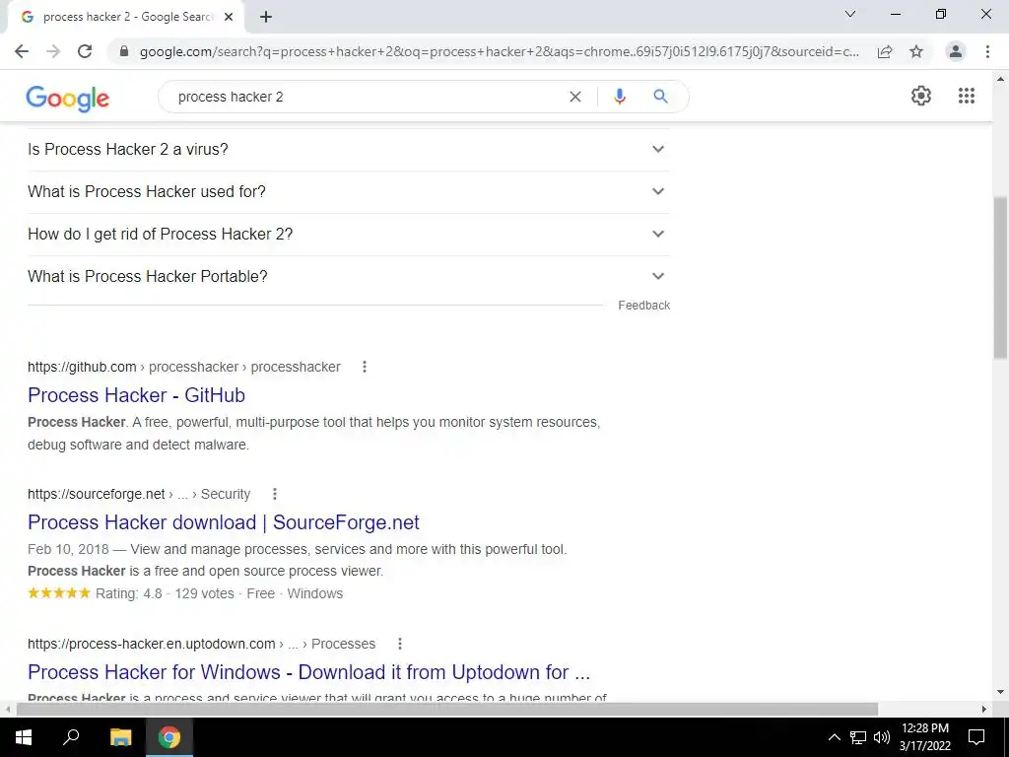Viewport: 1009px width, 757px height.
Task: Submit search with the magnifier icon
Action: click(x=660, y=97)
